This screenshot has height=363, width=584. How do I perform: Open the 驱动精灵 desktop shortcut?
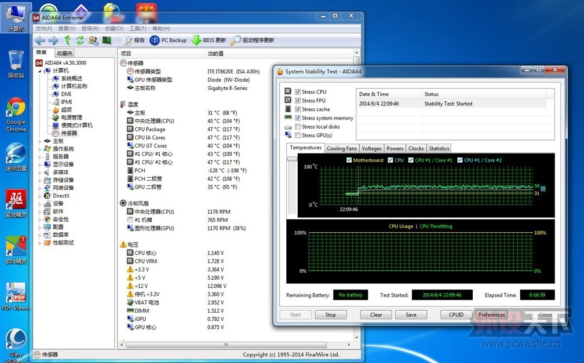point(16,203)
